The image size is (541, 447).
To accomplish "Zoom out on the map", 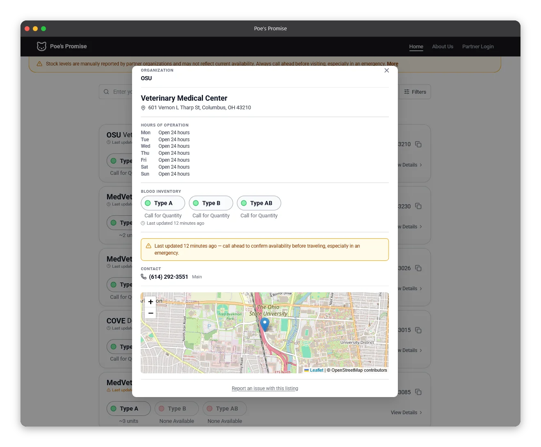I will click(x=151, y=313).
